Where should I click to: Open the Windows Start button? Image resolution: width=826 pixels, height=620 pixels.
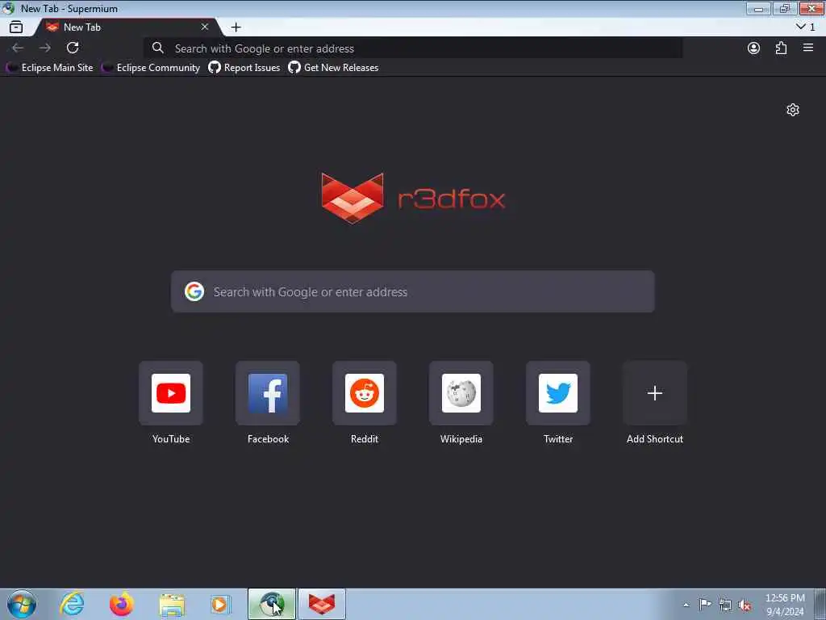[22, 604]
